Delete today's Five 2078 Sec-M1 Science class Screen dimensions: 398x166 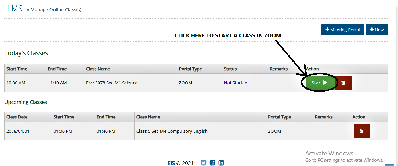point(343,83)
